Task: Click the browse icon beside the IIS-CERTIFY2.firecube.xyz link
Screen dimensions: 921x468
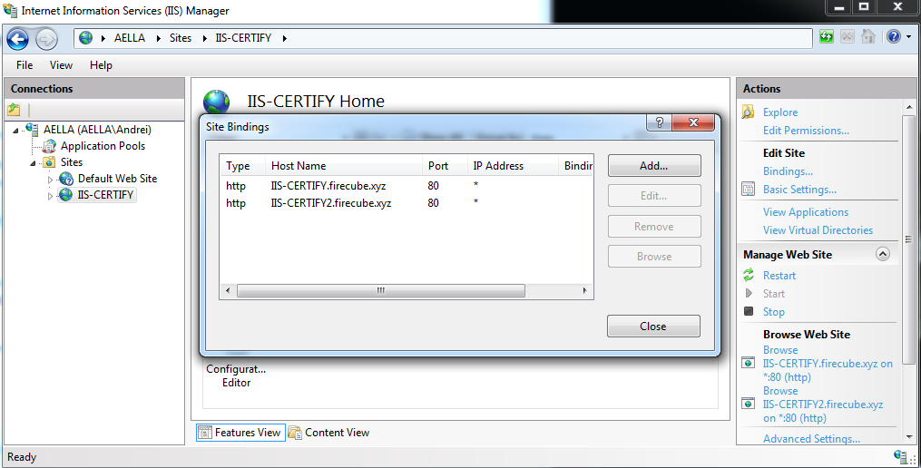Action: 749,404
